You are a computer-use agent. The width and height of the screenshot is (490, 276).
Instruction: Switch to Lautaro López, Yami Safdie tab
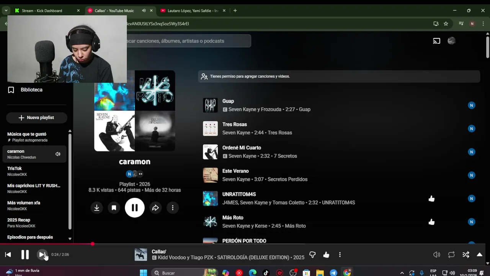(193, 11)
